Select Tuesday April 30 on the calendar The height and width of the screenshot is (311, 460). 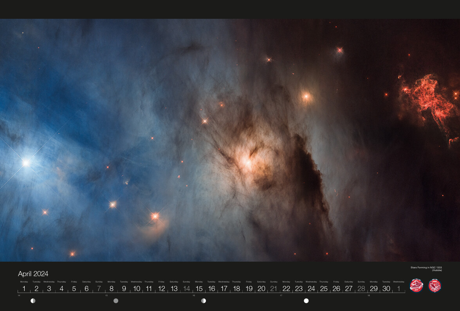click(x=386, y=288)
